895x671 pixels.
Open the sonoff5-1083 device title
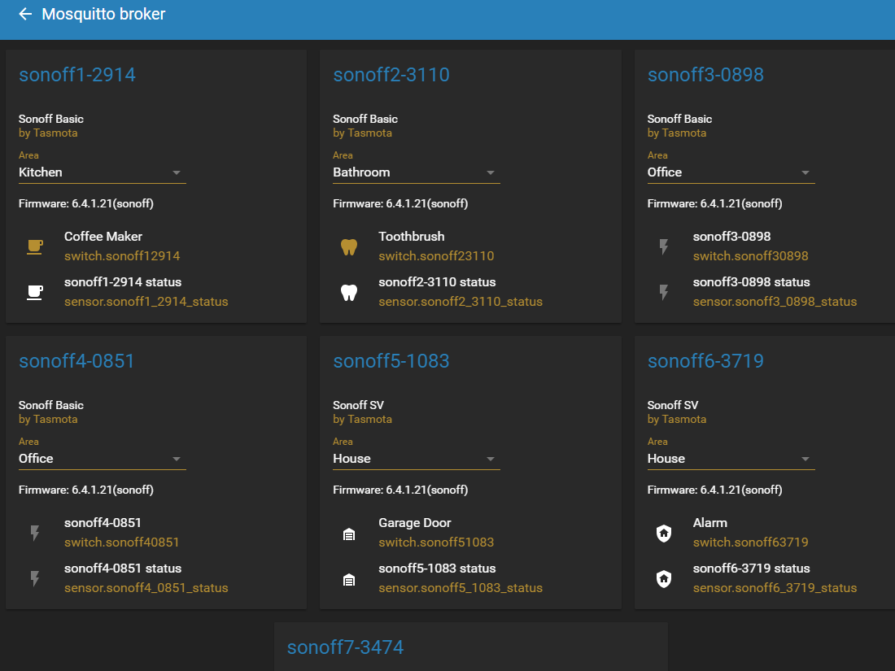391,361
